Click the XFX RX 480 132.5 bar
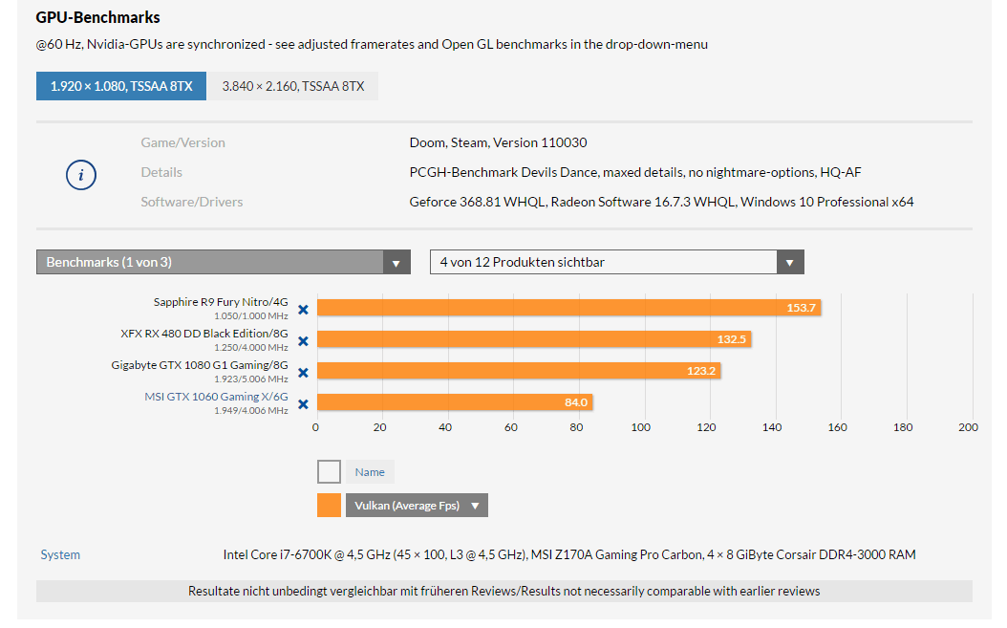 [x=533, y=338]
